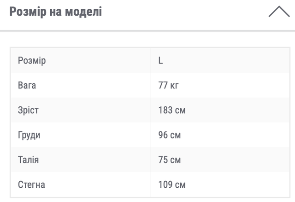Click the 77 кг weight value
The image size is (295, 202).
pyautogui.click(x=169, y=86)
